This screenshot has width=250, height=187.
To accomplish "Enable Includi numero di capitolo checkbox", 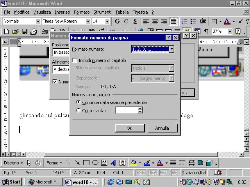I will point(75,60).
